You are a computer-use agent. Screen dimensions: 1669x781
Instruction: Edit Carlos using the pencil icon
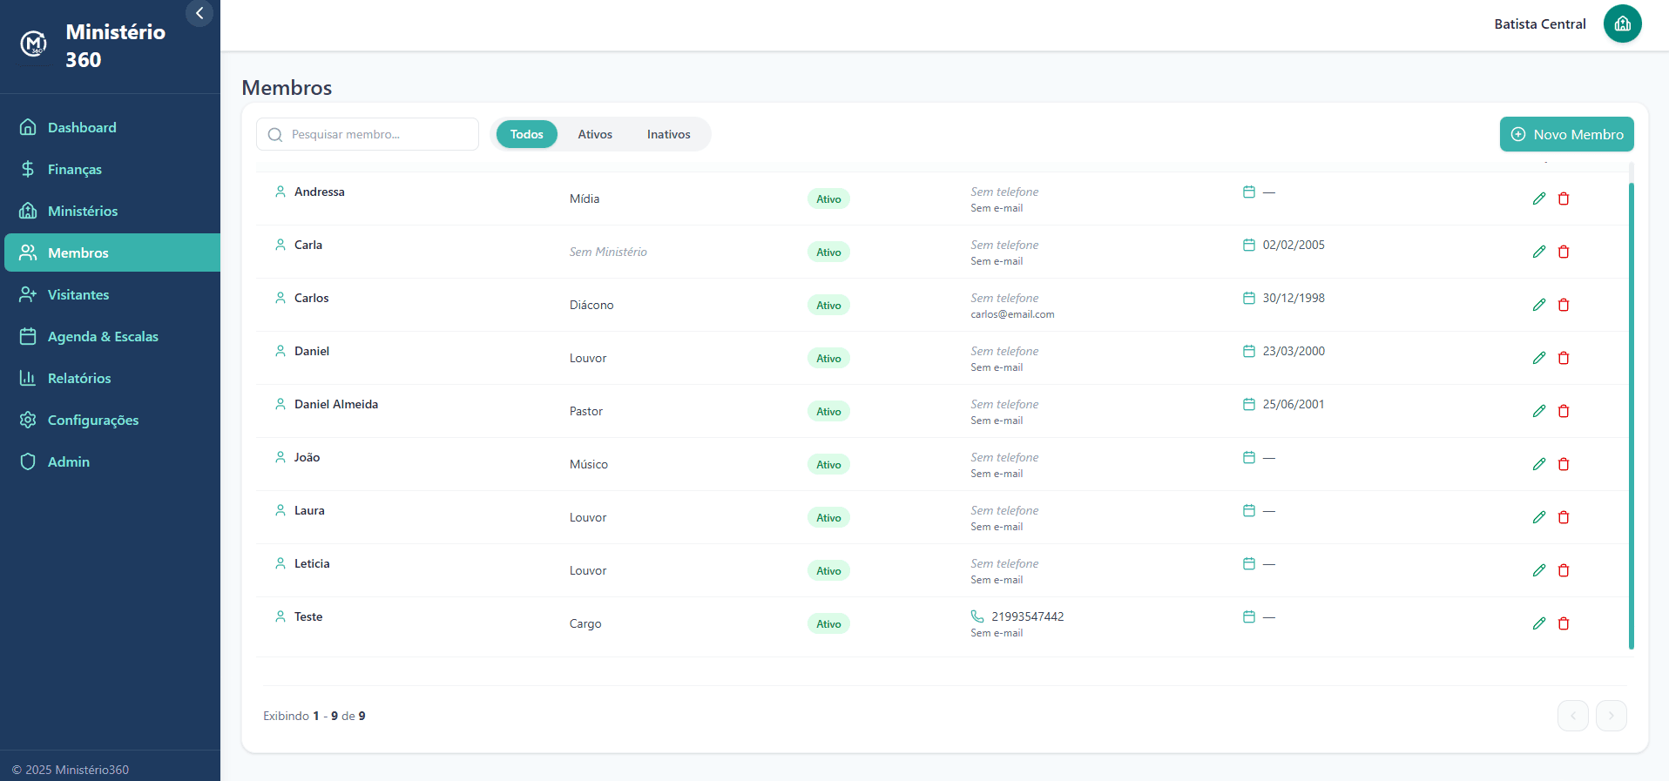click(1538, 305)
